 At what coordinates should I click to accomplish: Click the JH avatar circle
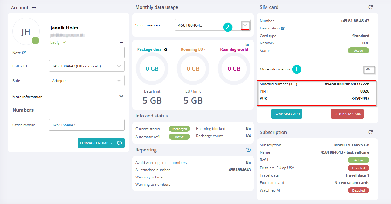click(26, 32)
